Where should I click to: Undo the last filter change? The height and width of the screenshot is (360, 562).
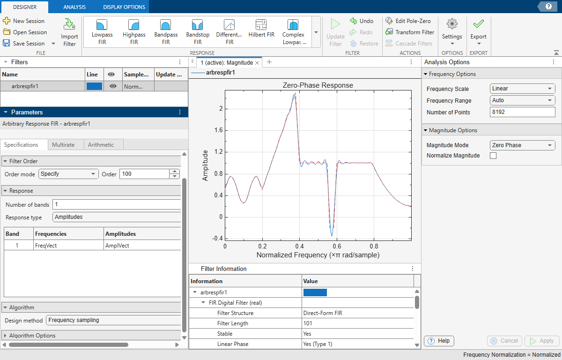(362, 21)
